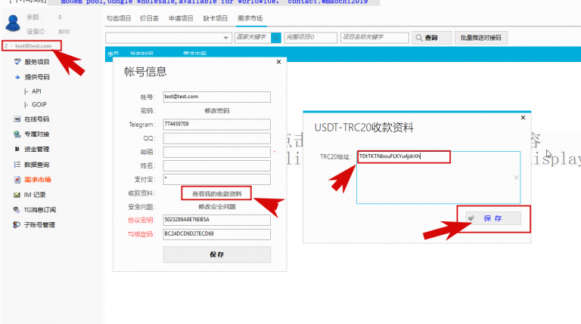Image resolution: width=581 pixels, height=324 pixels.
Task: Focus the TG绑定码 input field
Action: coord(217,234)
